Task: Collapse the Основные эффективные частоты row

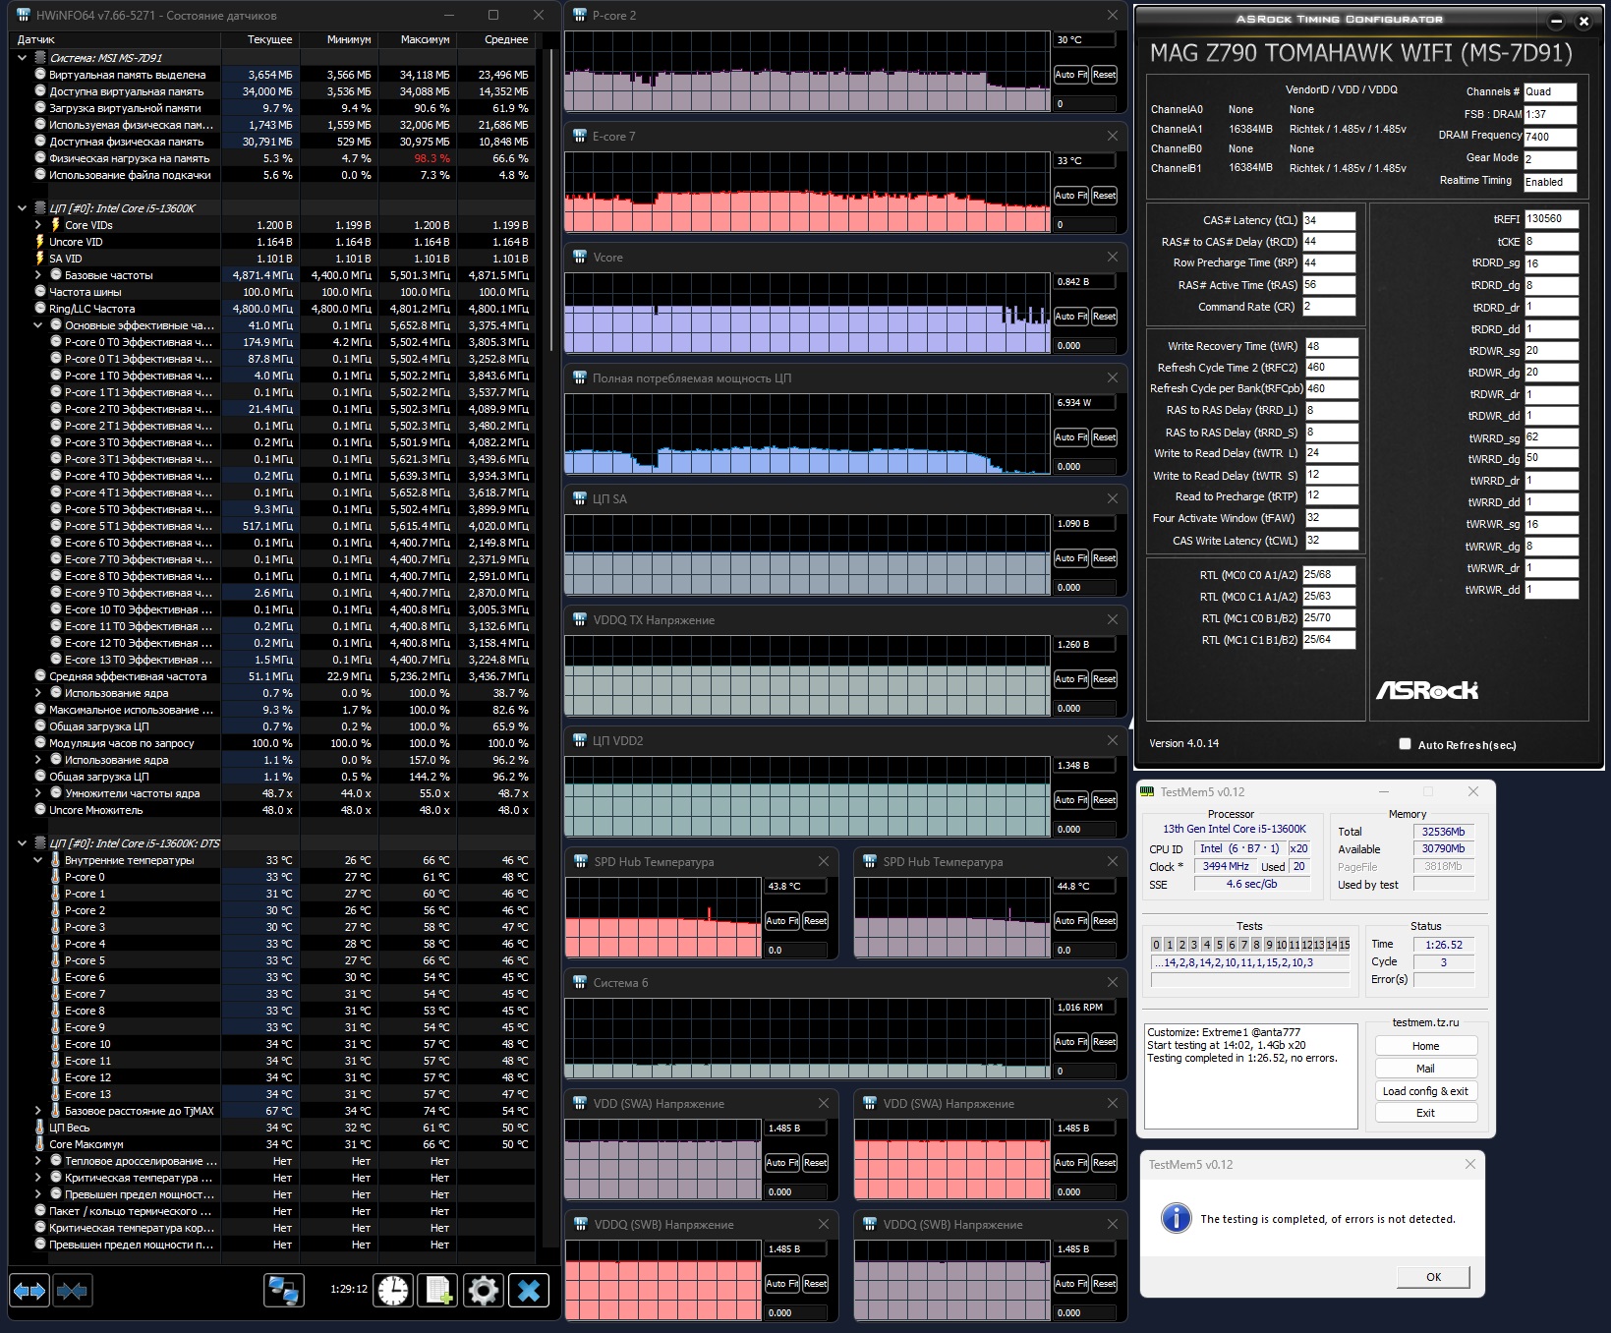Action: pos(38,325)
